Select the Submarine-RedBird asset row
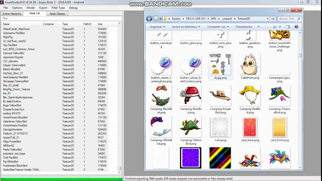Image resolution: width=322 pixels, height=181 pixels. point(59,33)
